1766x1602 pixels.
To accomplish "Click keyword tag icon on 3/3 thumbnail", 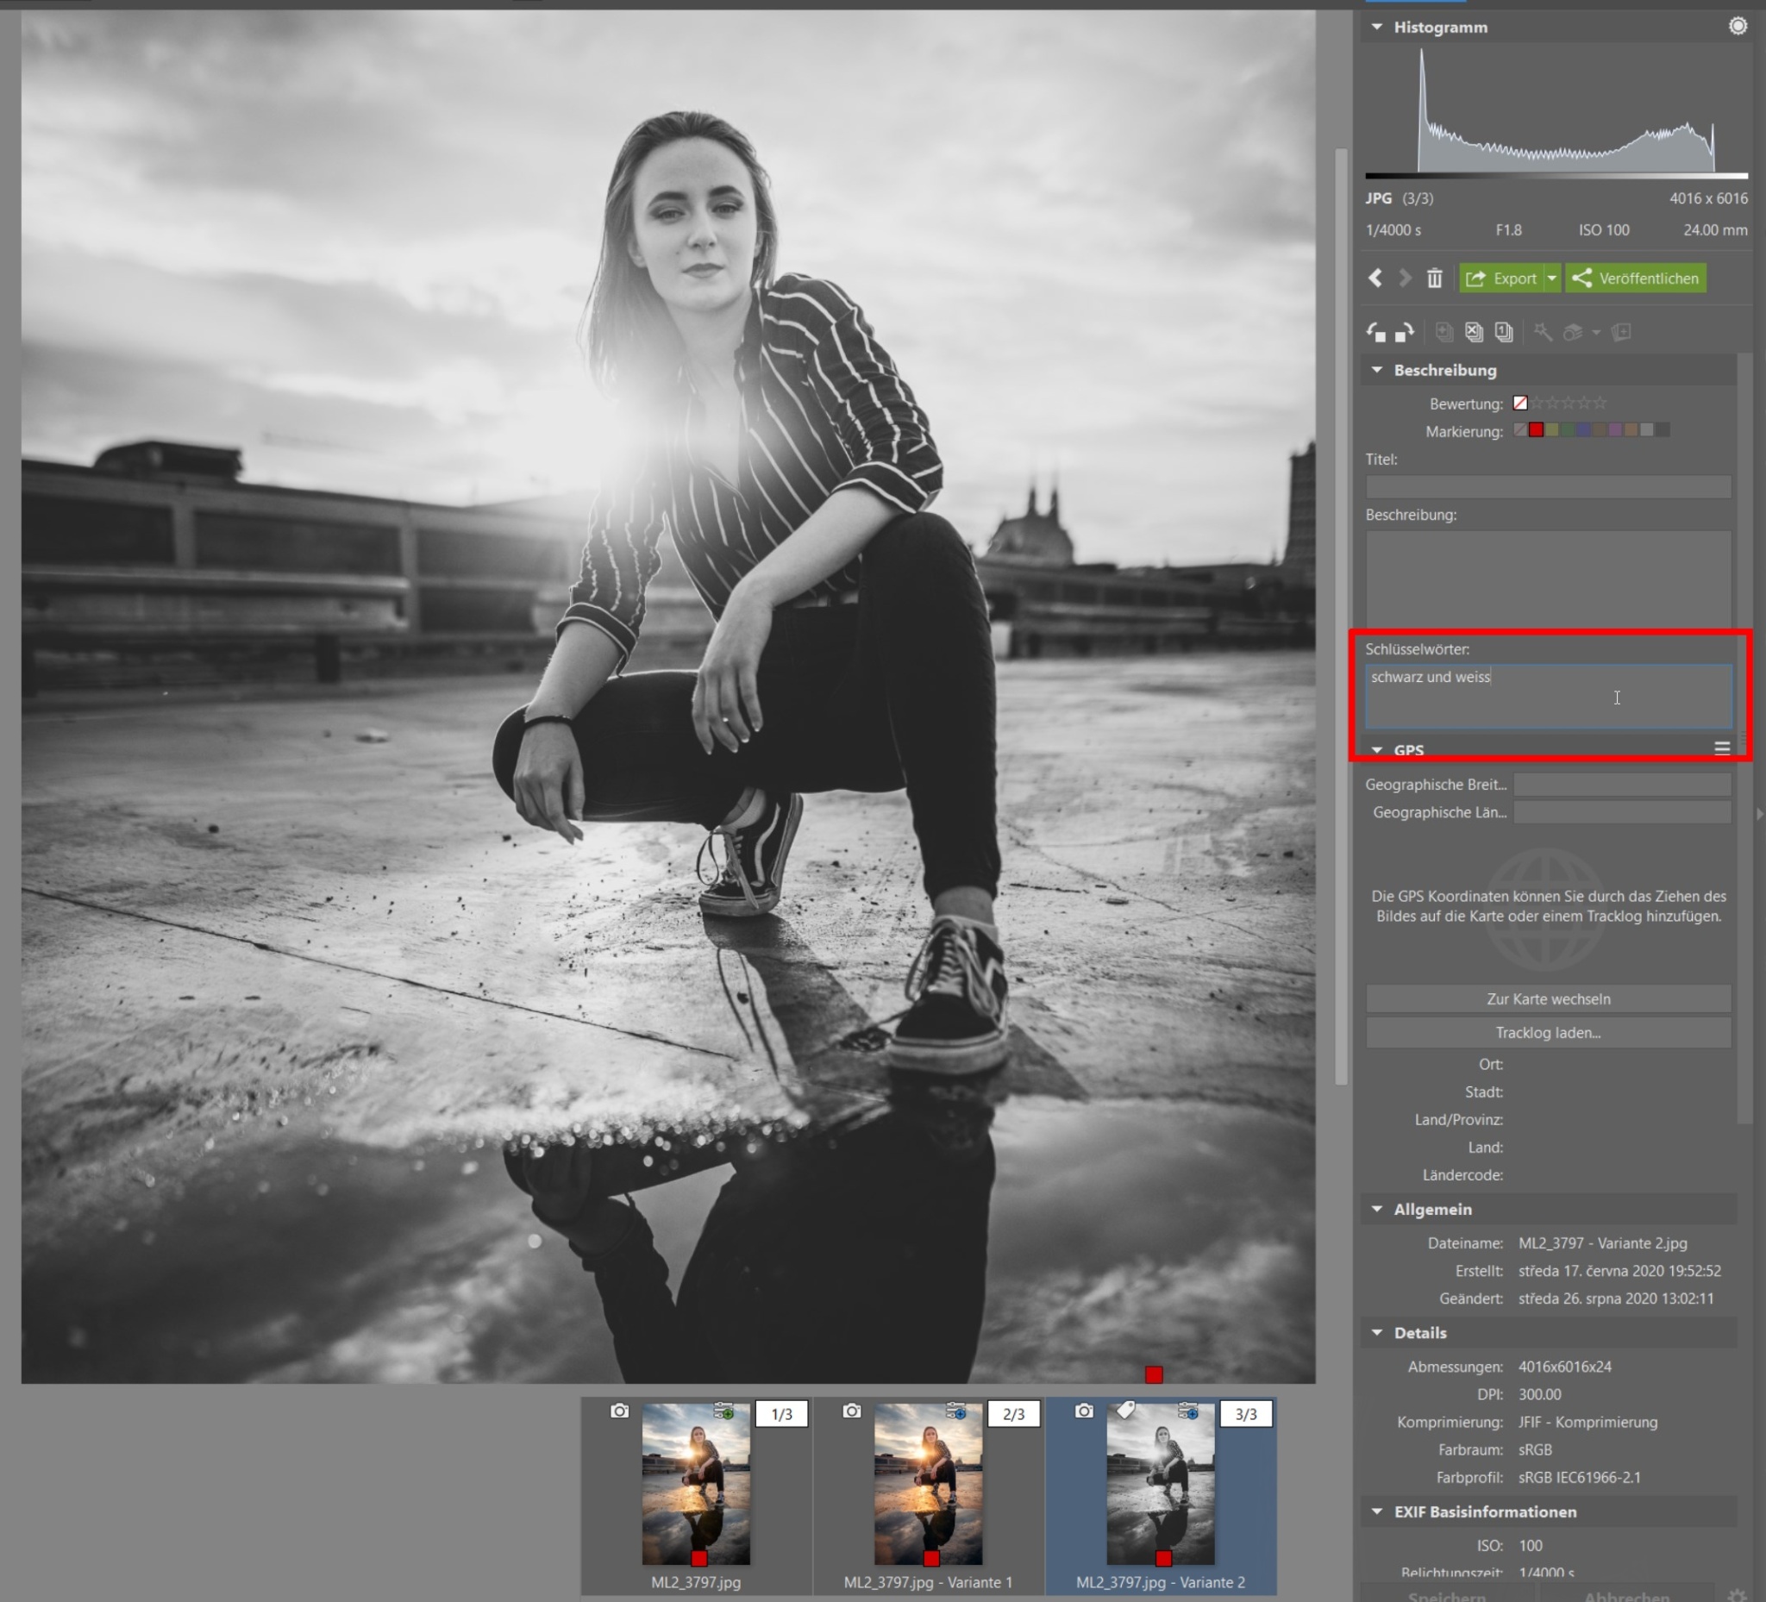I will [1125, 1410].
